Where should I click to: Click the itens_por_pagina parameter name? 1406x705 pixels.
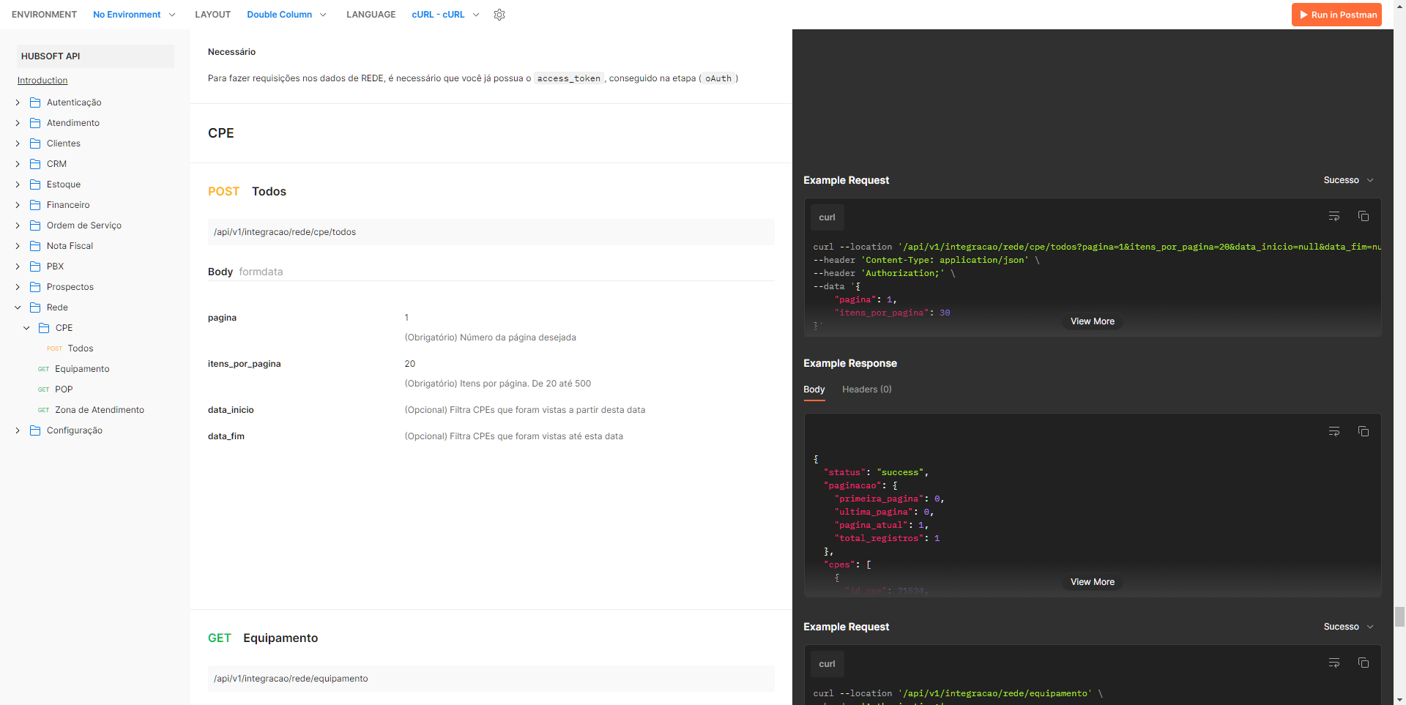tap(245, 364)
